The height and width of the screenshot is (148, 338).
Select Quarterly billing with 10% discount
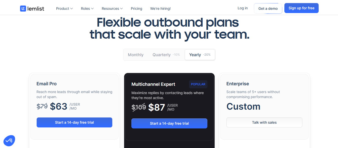[x=165, y=55]
